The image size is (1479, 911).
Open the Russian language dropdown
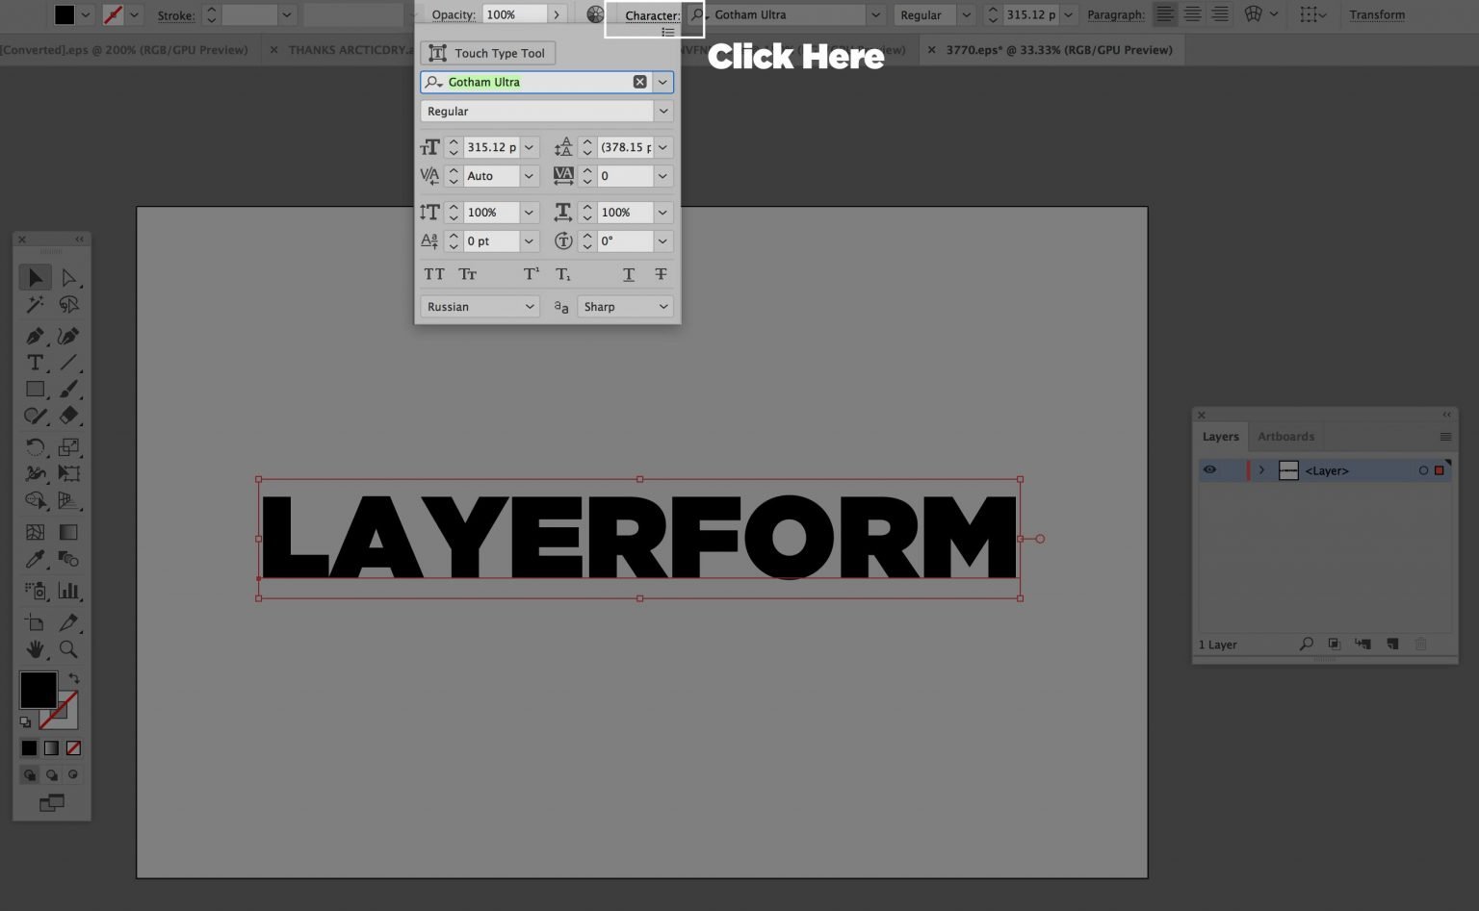pos(480,307)
